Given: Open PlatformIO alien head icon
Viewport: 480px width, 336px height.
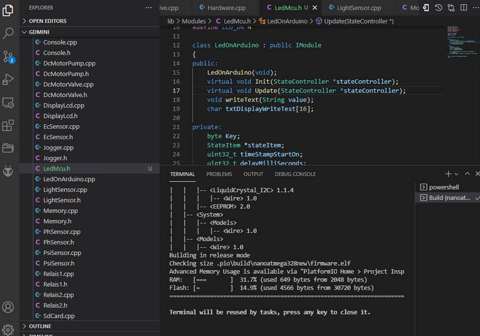Looking at the screenshot, I should coord(8,171).
